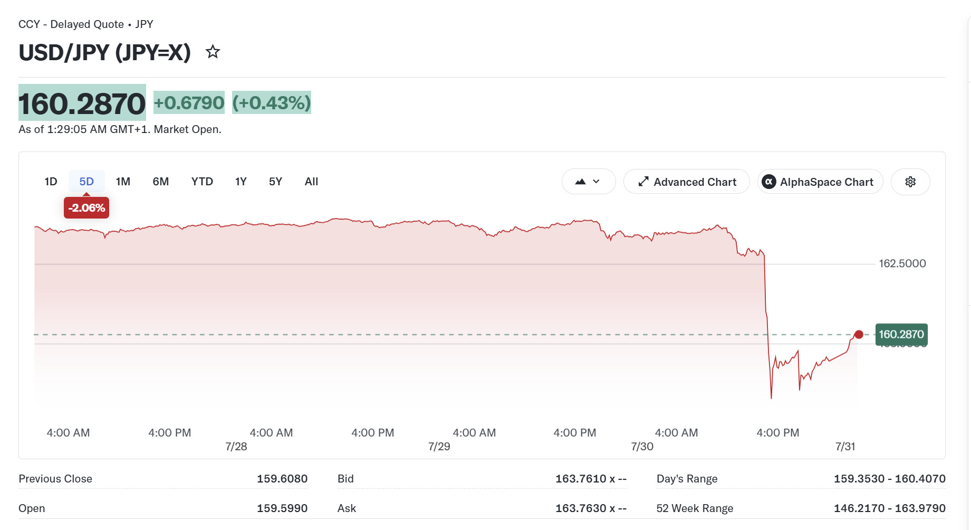Viewport: 971px width, 530px height.
Task: Add USD/JPY to watchlist star
Action: (213, 52)
